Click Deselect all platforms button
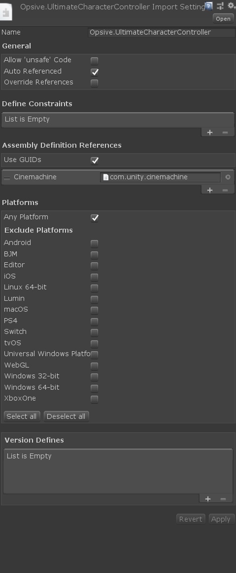The width and height of the screenshot is (236, 573). pyautogui.click(x=66, y=416)
